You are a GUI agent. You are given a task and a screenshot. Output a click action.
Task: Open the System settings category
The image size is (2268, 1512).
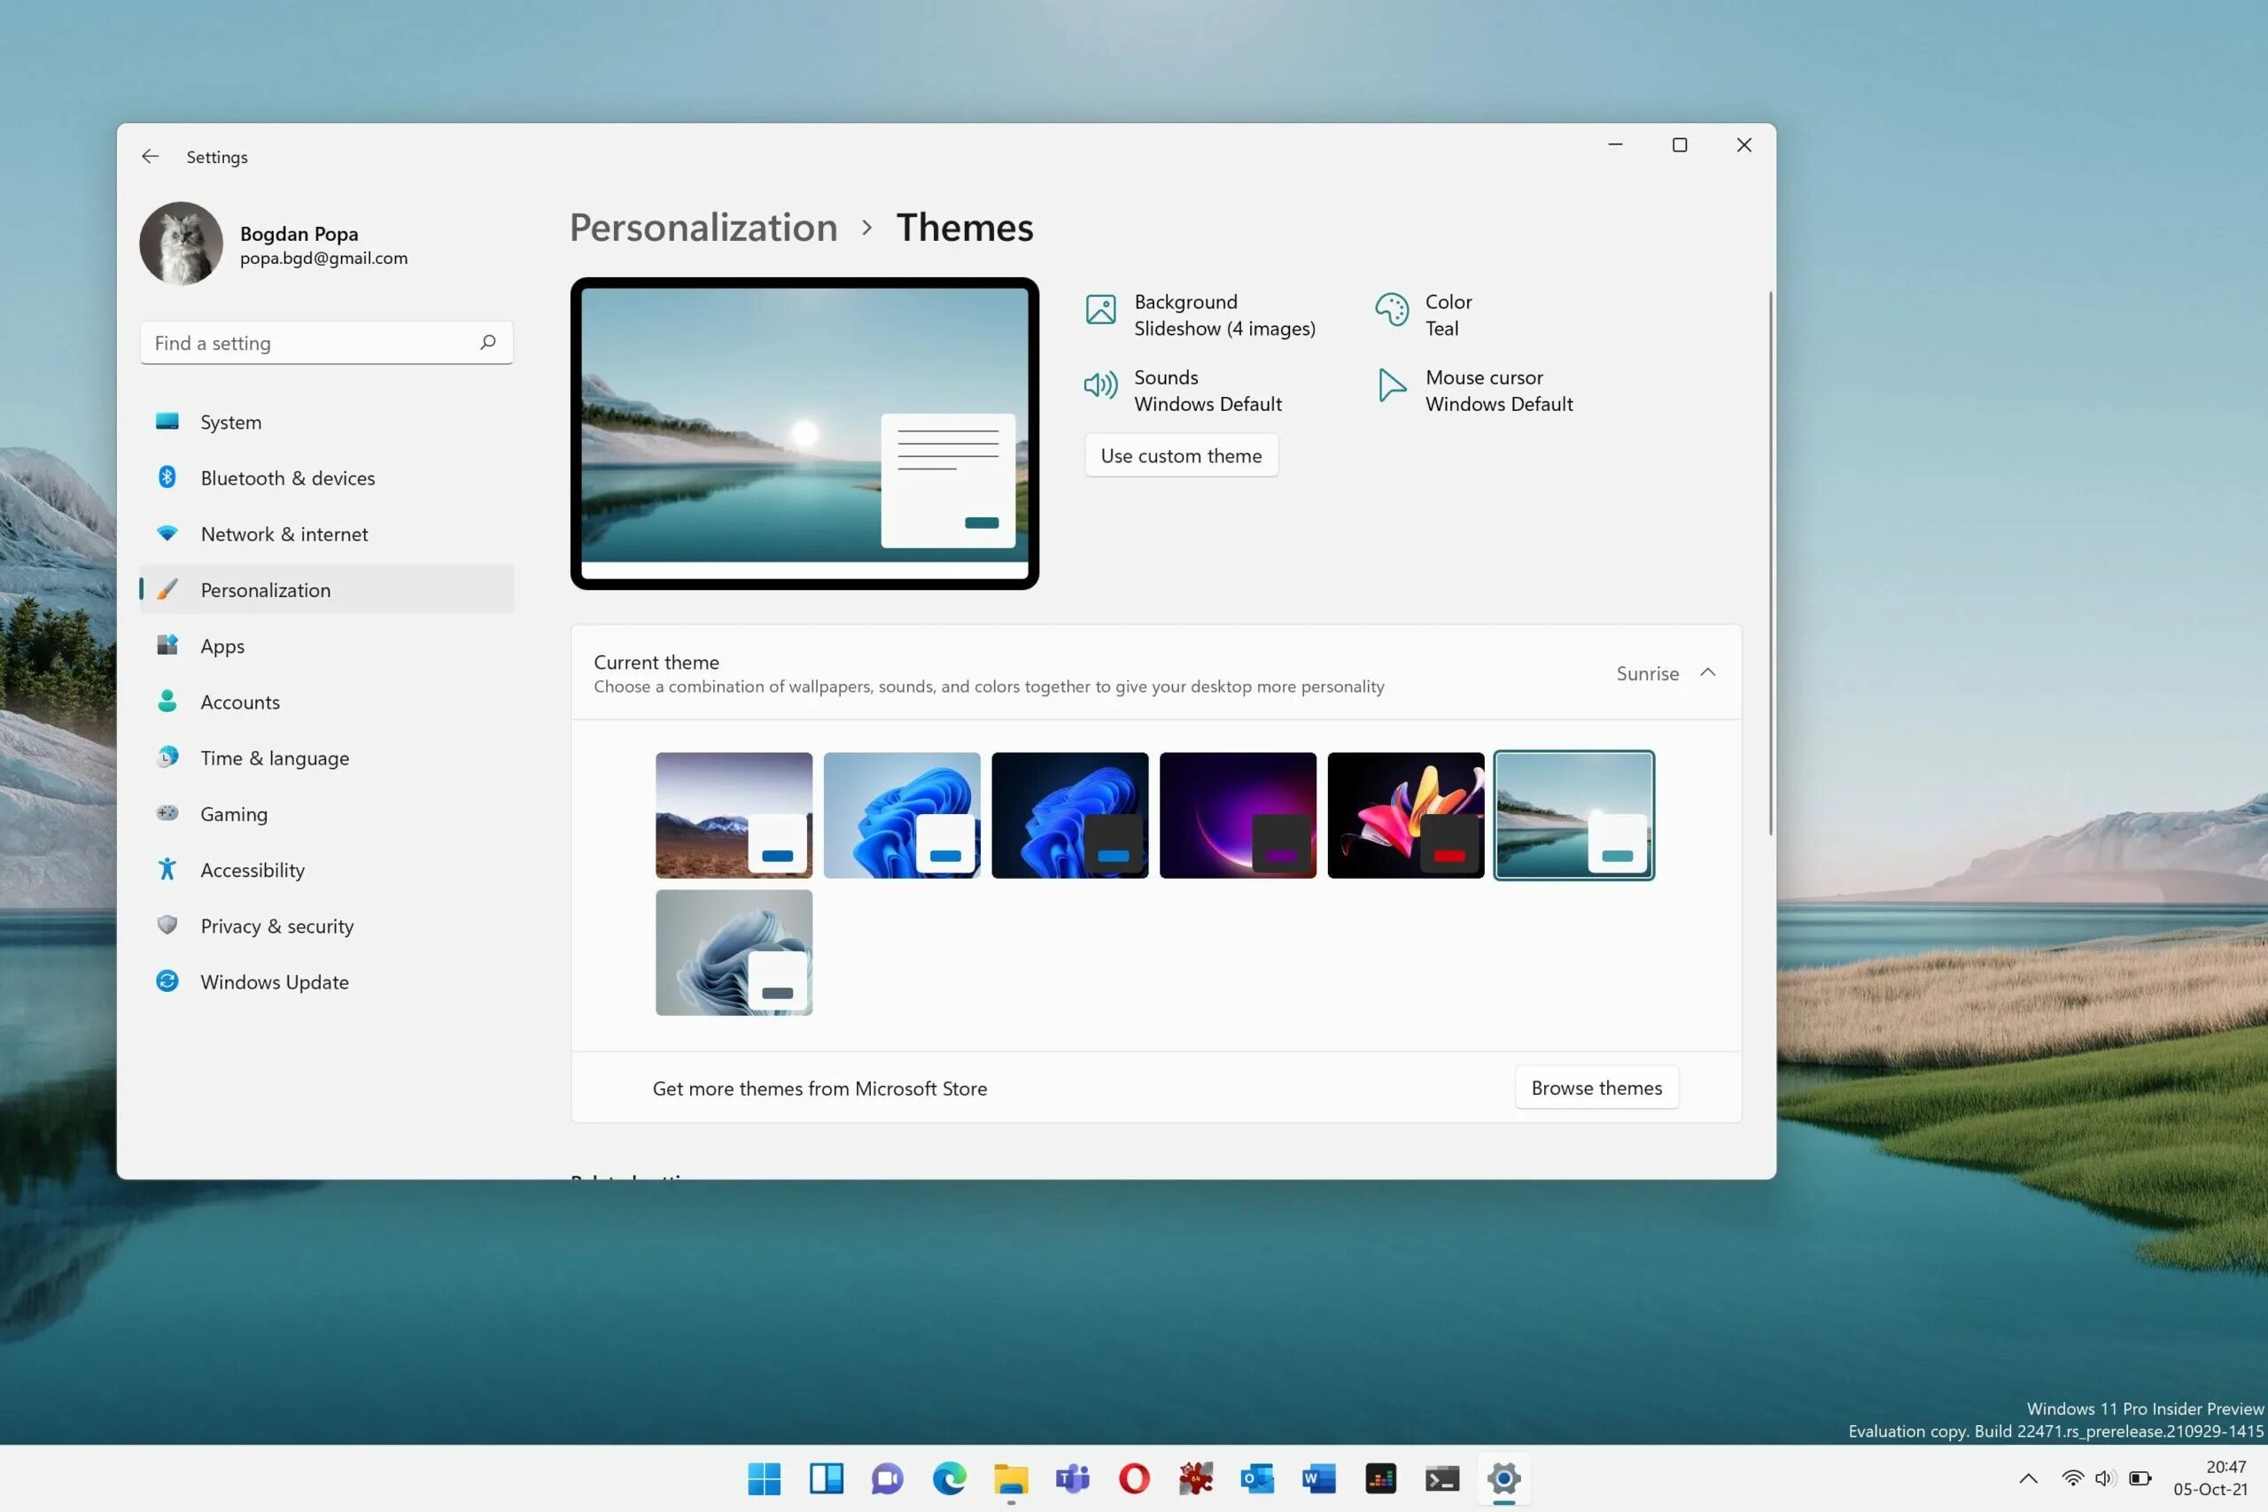[230, 423]
